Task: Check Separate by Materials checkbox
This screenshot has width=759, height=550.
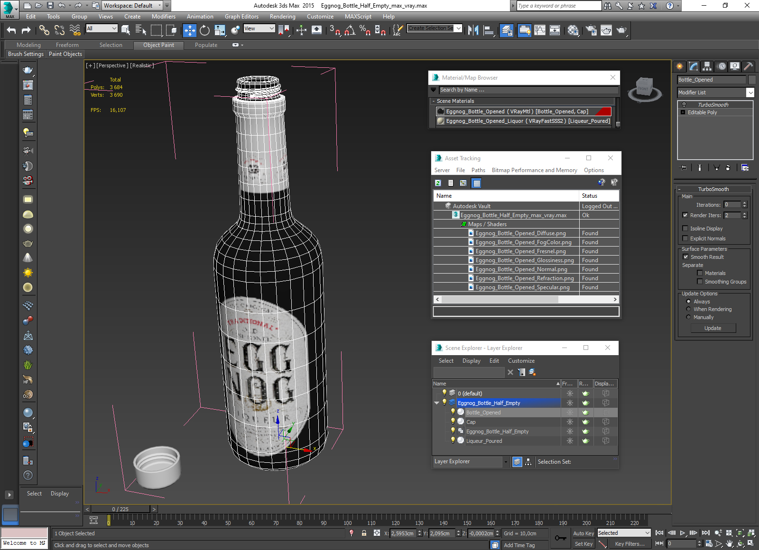Action: tap(700, 273)
